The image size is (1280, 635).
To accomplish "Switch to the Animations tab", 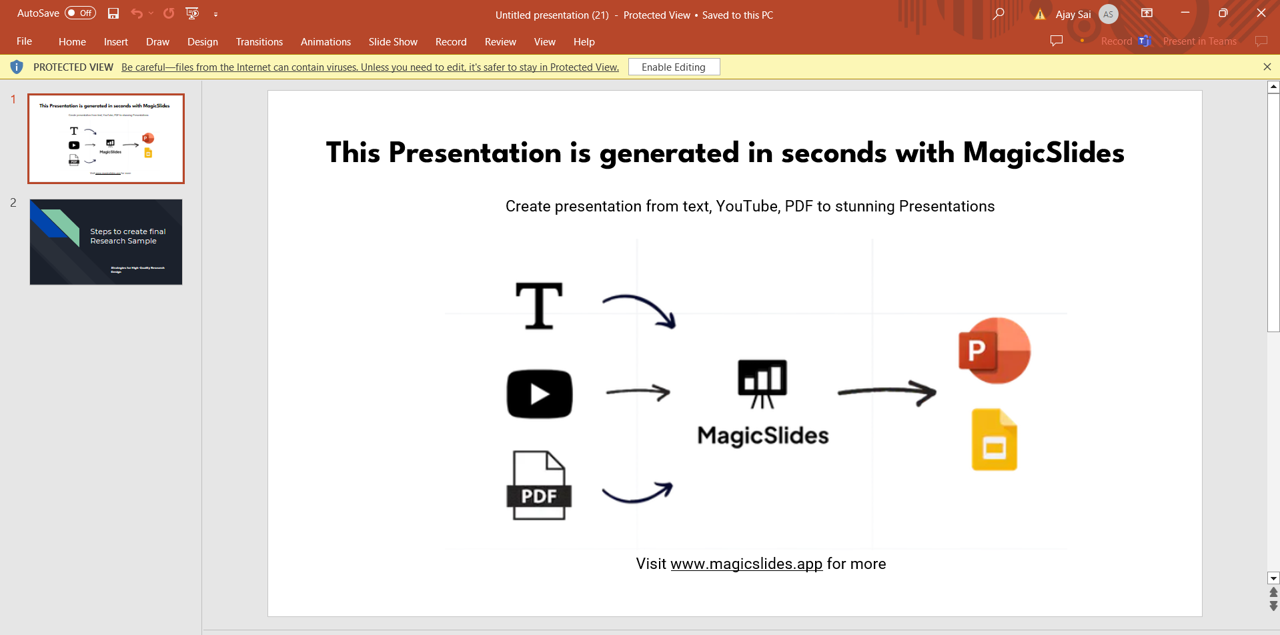I will pos(326,41).
